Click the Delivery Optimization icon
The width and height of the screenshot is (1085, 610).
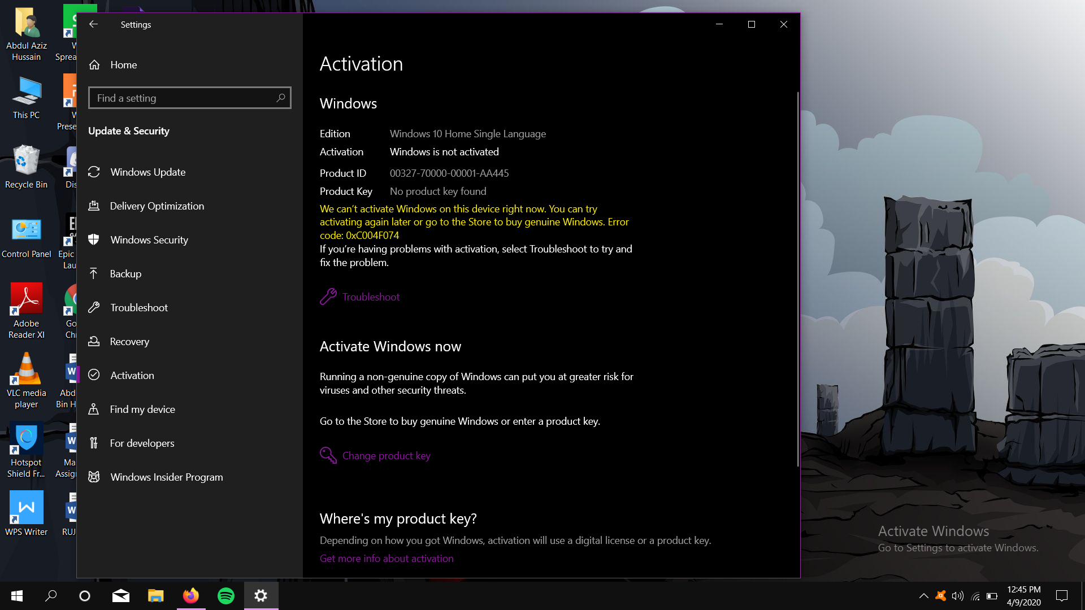(x=94, y=206)
